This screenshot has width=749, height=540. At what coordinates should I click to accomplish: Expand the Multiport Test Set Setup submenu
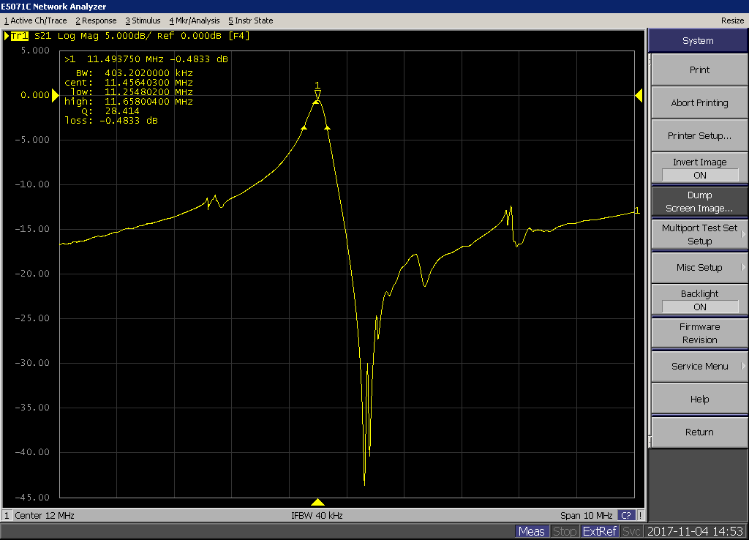[x=699, y=234]
